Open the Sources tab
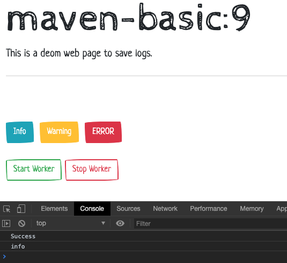Image resolution: width=287 pixels, height=263 pixels. [x=128, y=209]
